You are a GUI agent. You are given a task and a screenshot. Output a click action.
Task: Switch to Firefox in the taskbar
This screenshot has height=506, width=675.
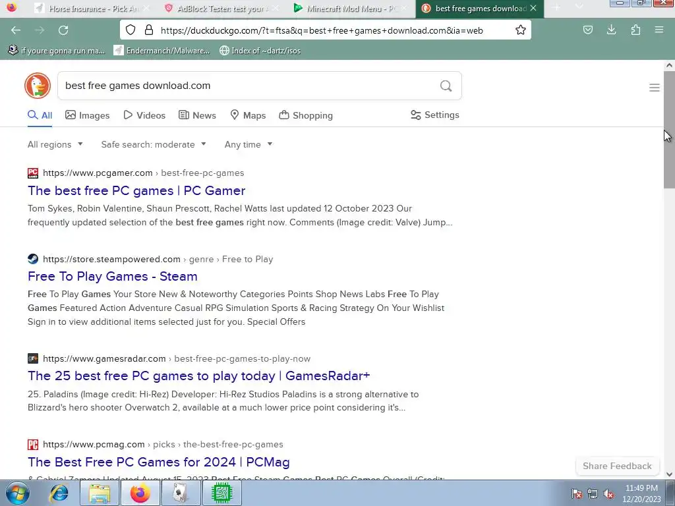(x=140, y=493)
